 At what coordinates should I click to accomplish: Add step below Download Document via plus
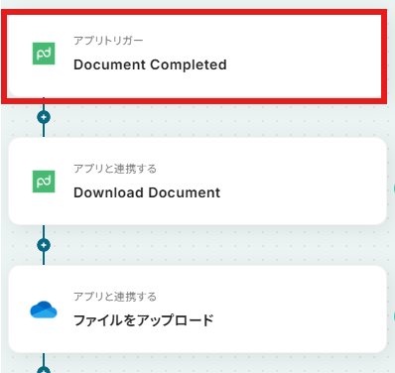click(44, 245)
